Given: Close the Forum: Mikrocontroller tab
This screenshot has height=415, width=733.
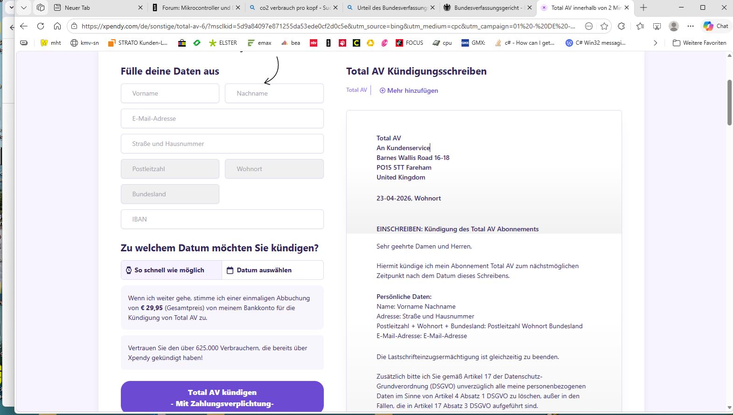Looking at the screenshot, I should pyautogui.click(x=238, y=7).
